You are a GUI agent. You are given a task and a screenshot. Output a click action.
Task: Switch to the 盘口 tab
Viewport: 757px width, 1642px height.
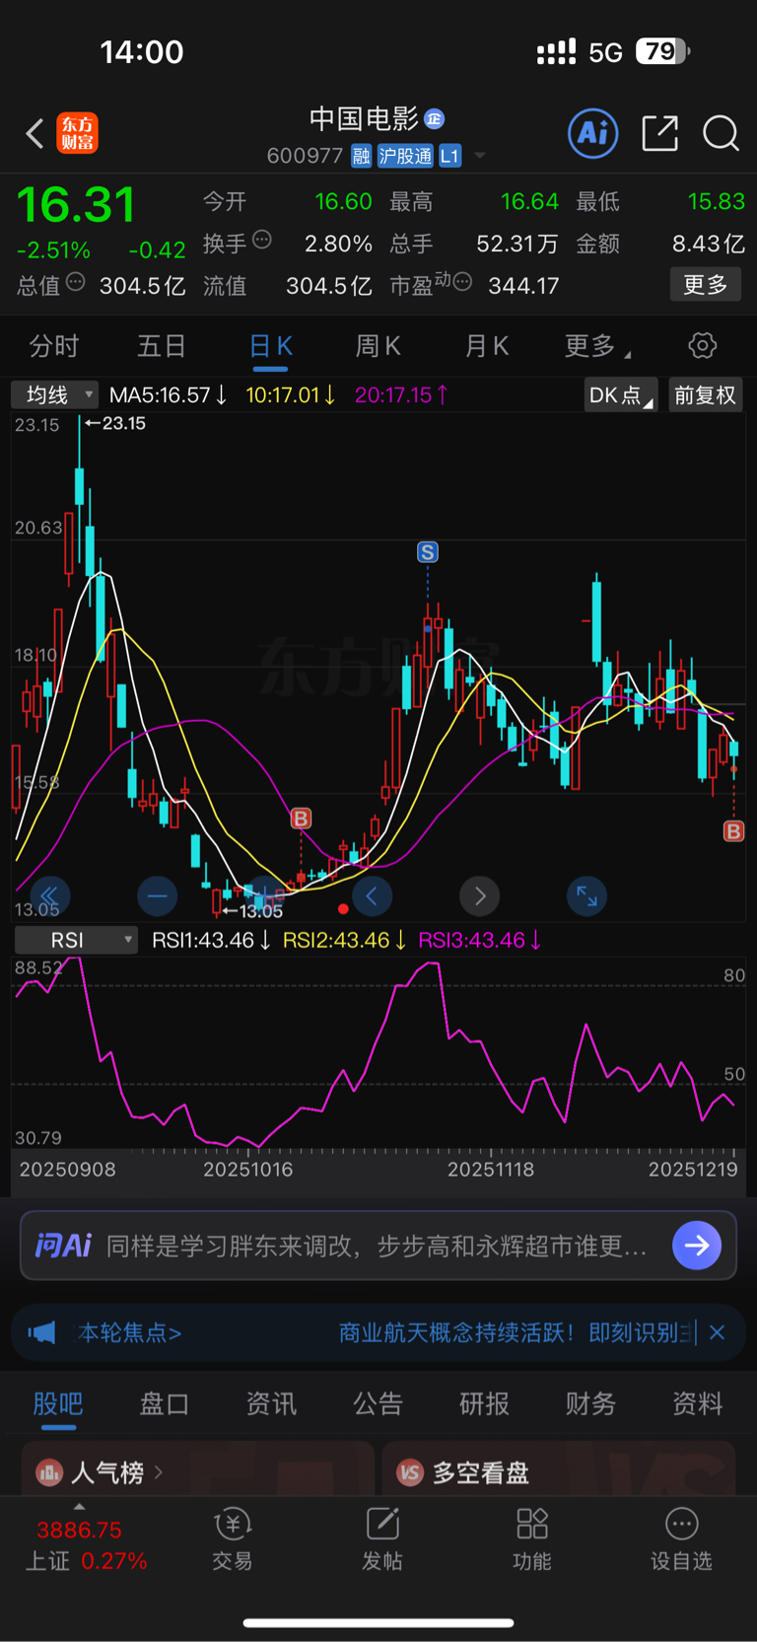pos(165,1403)
